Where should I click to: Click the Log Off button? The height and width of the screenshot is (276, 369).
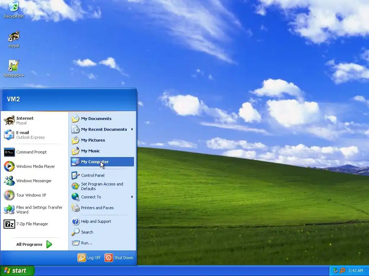point(89,258)
